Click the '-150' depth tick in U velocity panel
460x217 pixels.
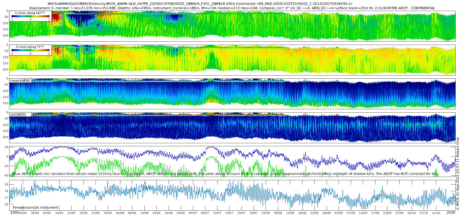5,29
